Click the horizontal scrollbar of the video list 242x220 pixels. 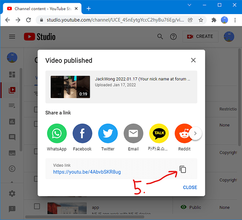coord(85,217)
